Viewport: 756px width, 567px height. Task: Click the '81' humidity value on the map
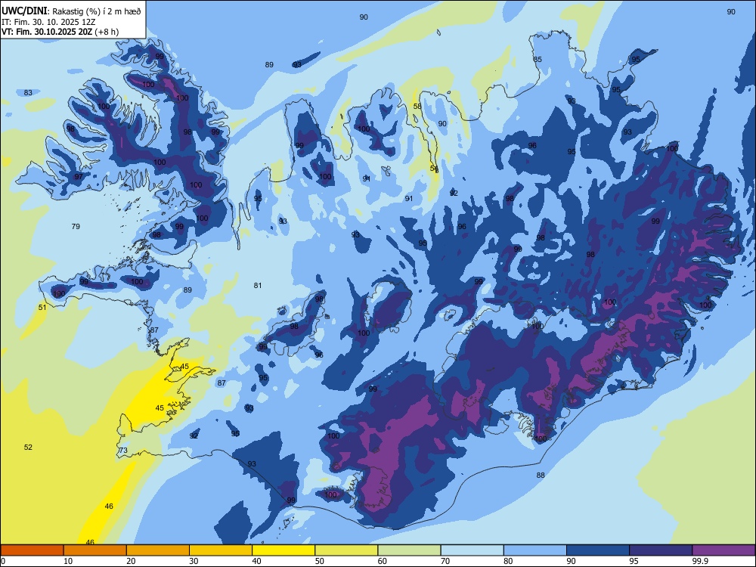[258, 286]
